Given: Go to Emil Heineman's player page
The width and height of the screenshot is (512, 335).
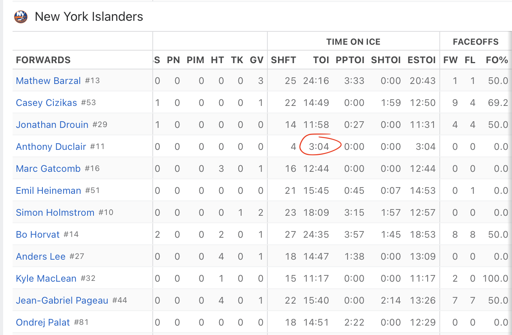Looking at the screenshot, I should pyautogui.click(x=48, y=191).
